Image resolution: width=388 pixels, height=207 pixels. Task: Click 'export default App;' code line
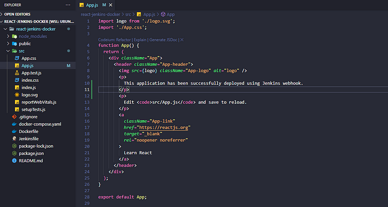tap(122, 197)
